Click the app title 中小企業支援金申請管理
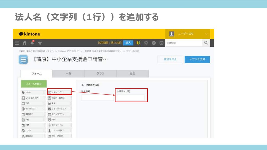This screenshot has height=150, width=267. point(70,59)
